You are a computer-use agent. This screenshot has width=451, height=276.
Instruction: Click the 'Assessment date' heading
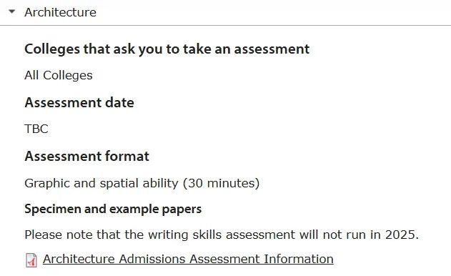[x=79, y=103]
